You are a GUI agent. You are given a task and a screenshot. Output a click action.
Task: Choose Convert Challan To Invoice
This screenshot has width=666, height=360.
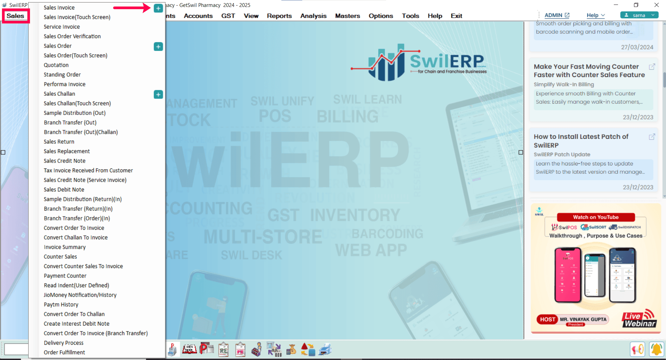75,237
